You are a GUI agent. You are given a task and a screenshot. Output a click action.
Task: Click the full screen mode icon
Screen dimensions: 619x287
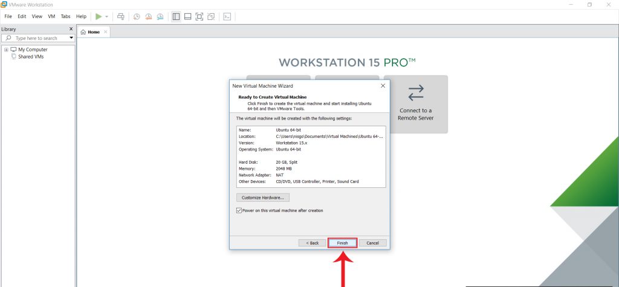coord(199,16)
